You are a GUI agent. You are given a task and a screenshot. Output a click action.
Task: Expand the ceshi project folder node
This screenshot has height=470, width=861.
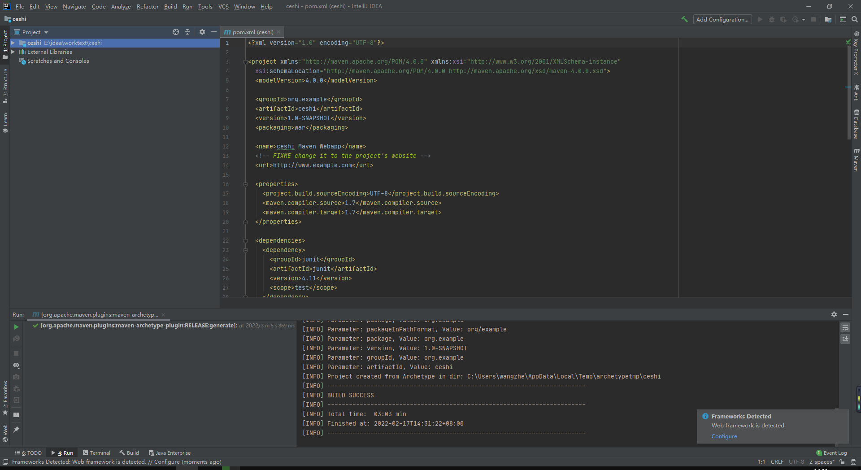coord(13,43)
